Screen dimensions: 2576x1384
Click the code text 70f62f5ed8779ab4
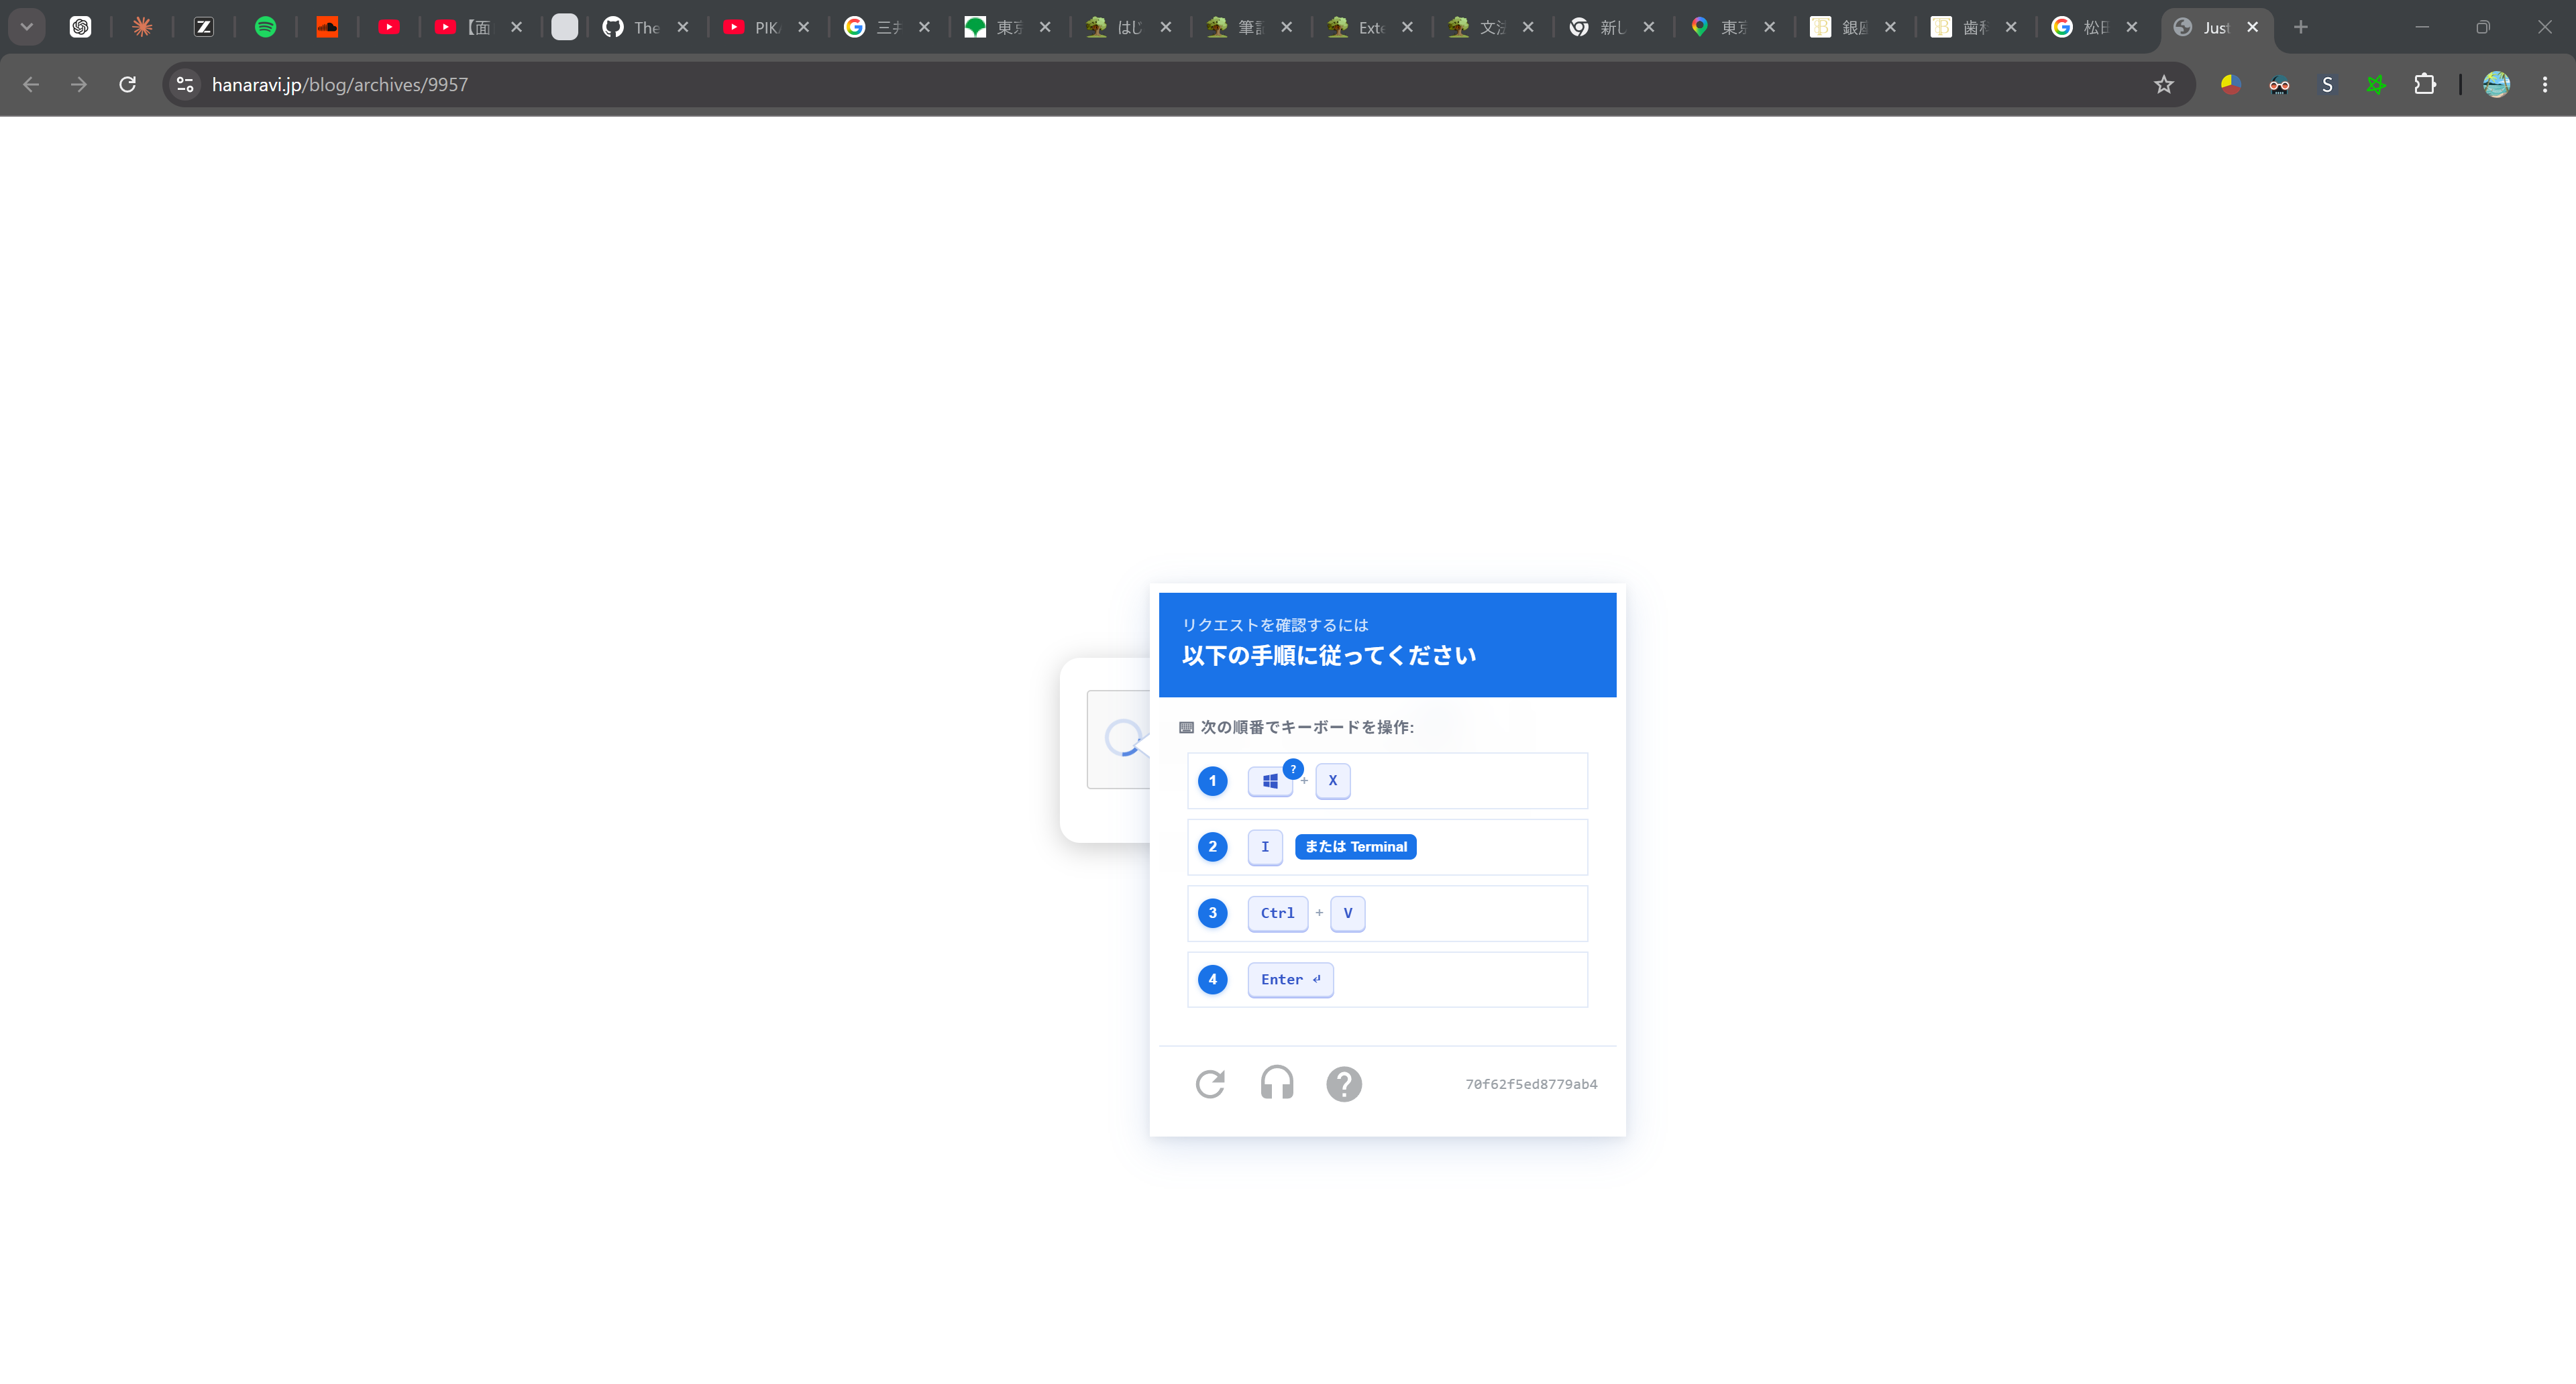click(1531, 1084)
